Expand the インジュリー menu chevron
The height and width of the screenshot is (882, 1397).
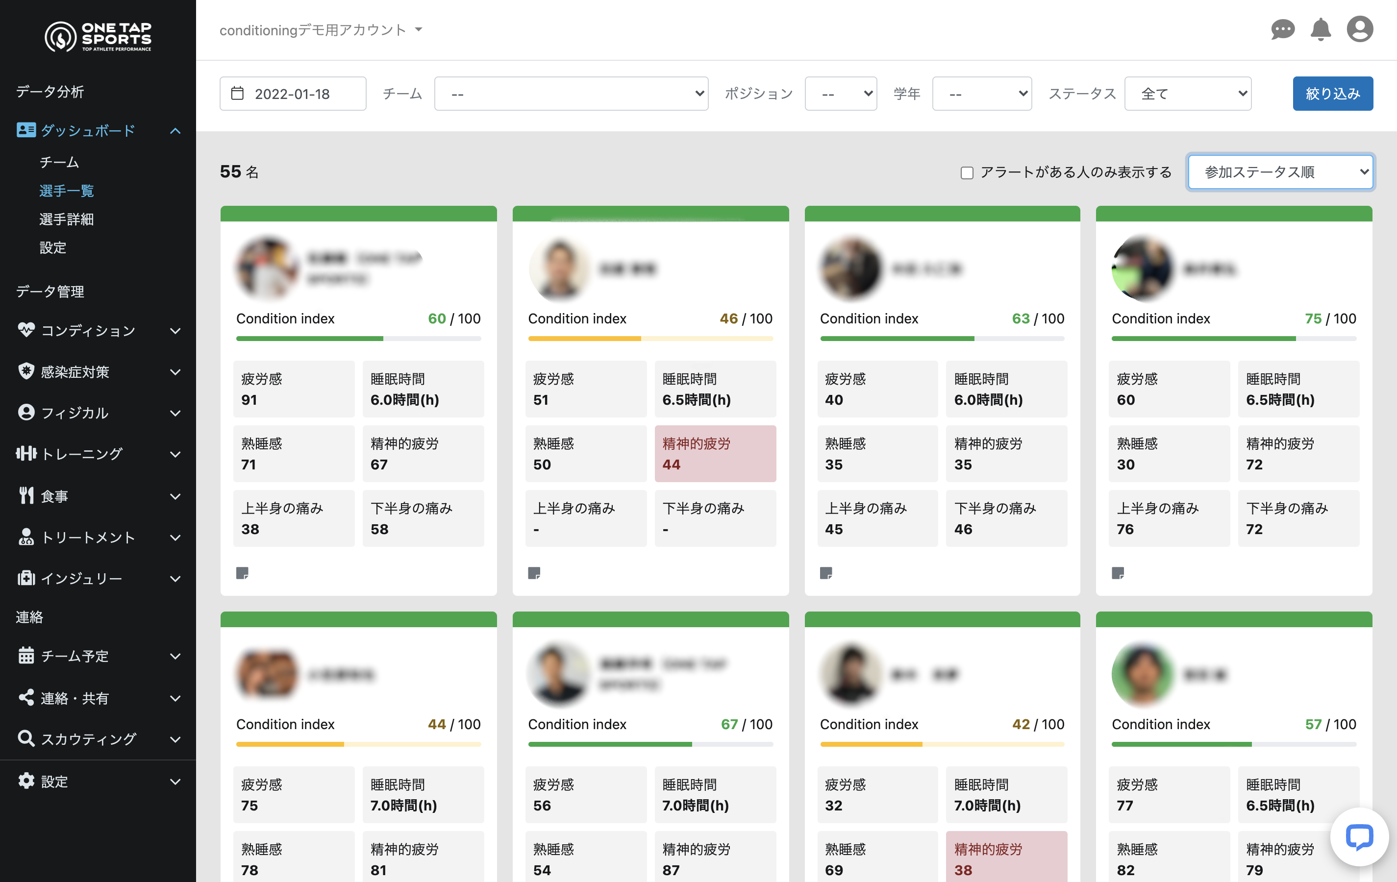(x=175, y=579)
